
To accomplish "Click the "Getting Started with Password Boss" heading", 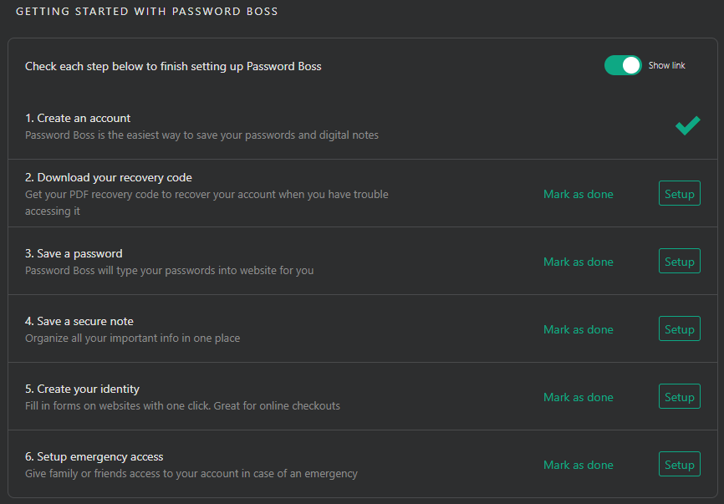I will 147,12.
